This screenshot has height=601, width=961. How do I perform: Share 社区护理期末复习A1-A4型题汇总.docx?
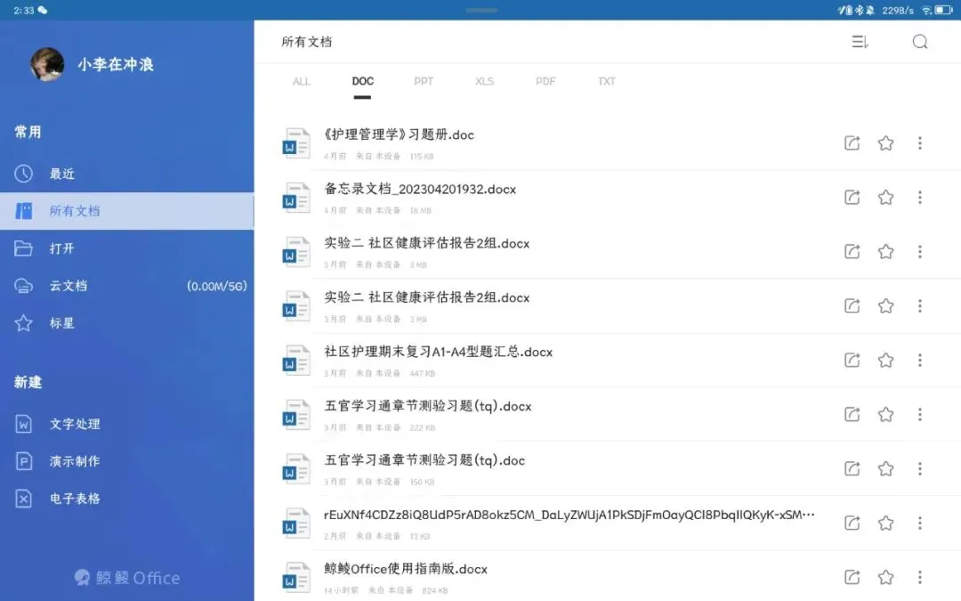click(852, 360)
